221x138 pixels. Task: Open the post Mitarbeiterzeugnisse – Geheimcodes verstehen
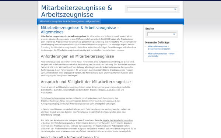click(x=159, y=47)
